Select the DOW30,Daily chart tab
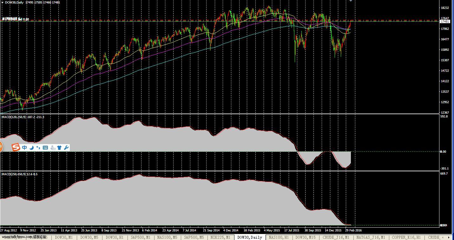Screen dimensions: 454x240 tap(250, 237)
